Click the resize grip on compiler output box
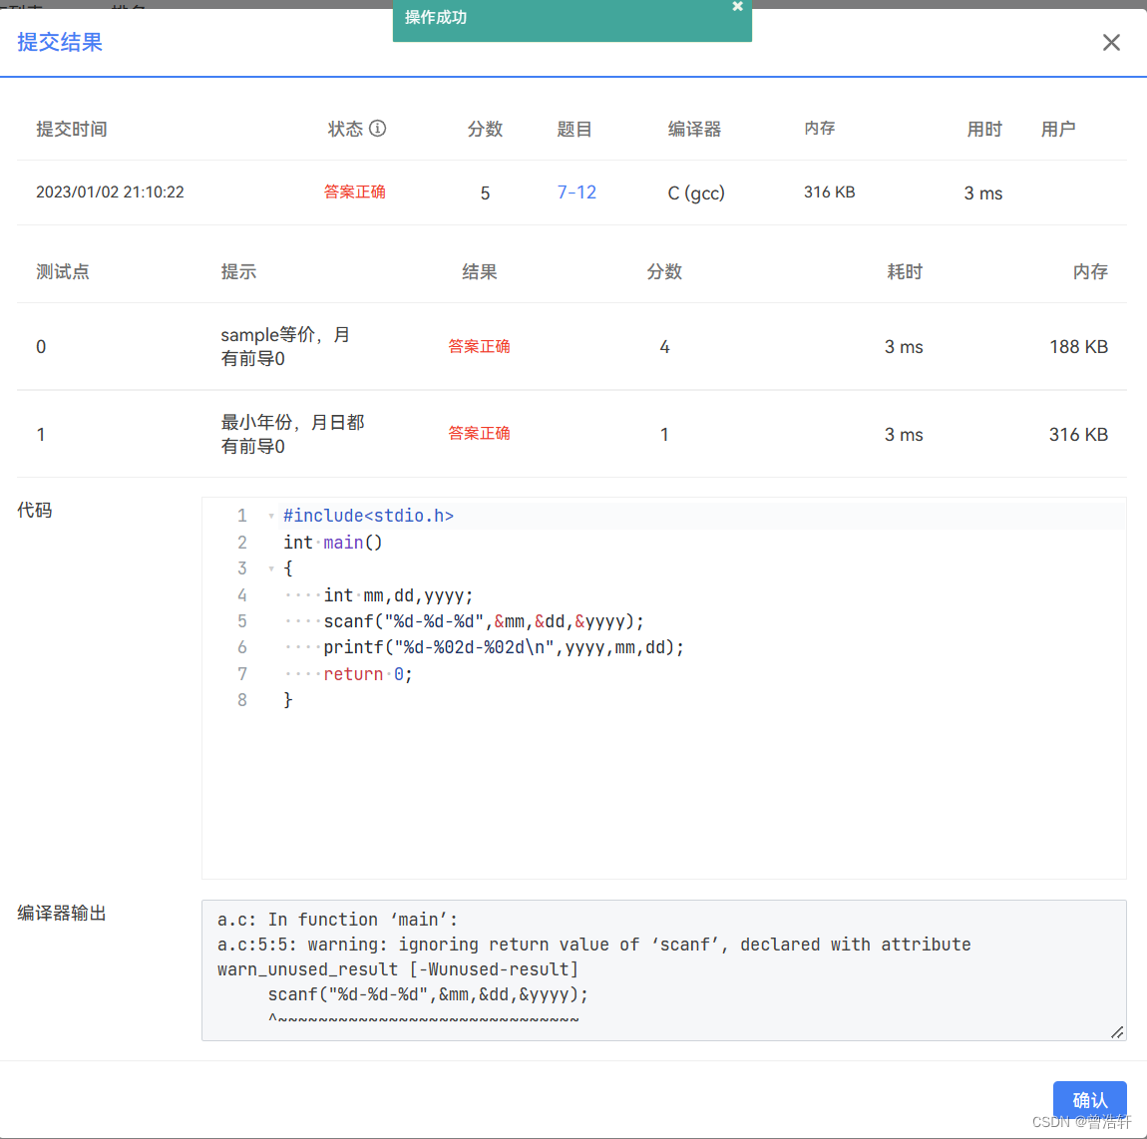Screen dimensions: 1147x1139 1117,1032
